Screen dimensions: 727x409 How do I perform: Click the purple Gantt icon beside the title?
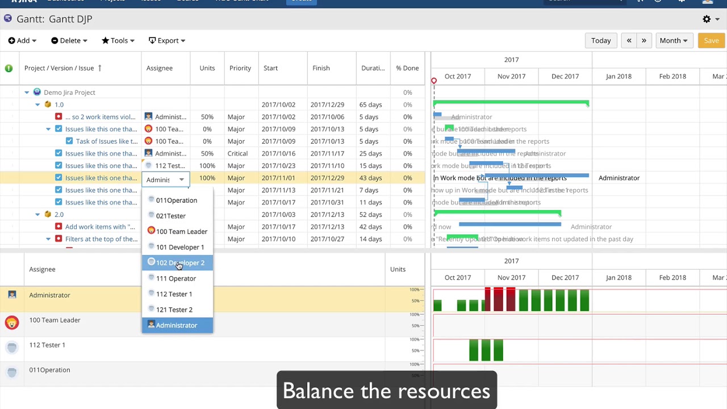(x=7, y=19)
